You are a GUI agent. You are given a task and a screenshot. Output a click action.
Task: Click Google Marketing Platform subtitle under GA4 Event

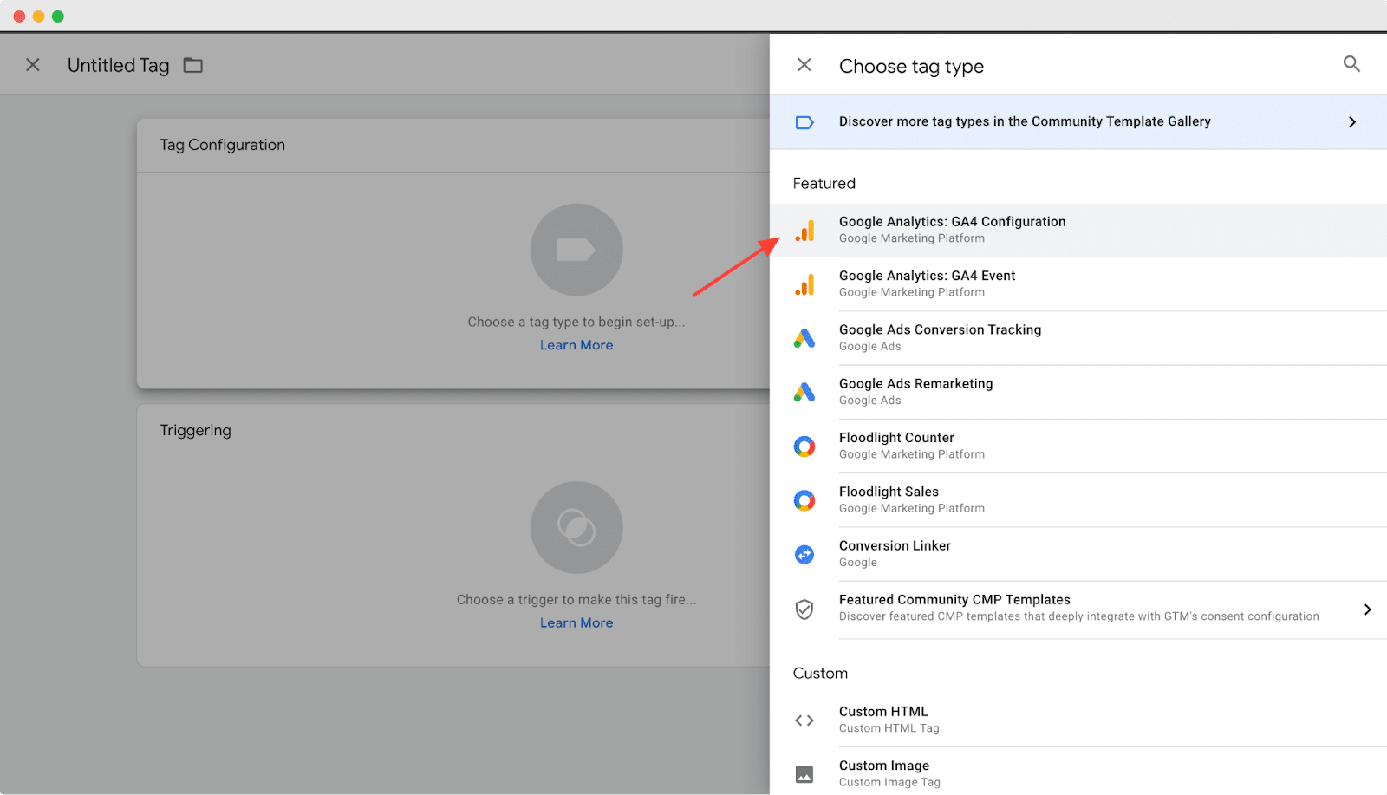[912, 292]
